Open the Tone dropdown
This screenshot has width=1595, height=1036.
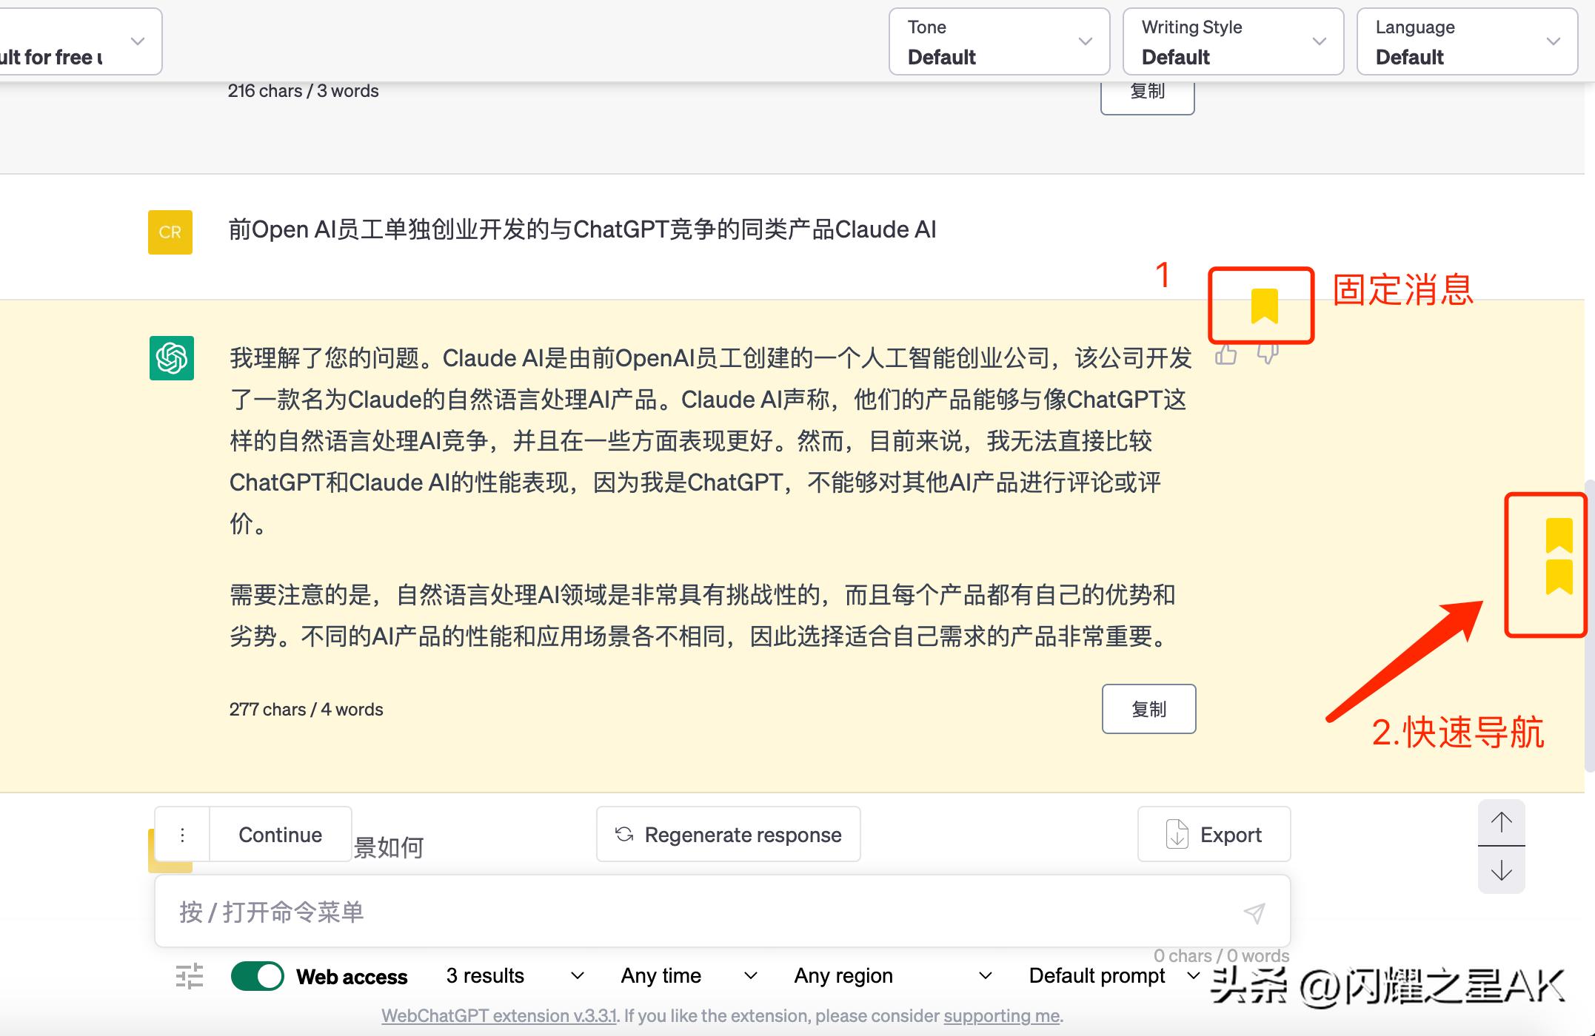coord(999,42)
